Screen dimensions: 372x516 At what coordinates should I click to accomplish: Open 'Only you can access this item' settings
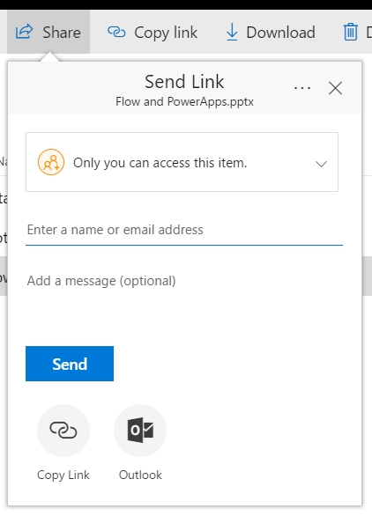point(182,162)
